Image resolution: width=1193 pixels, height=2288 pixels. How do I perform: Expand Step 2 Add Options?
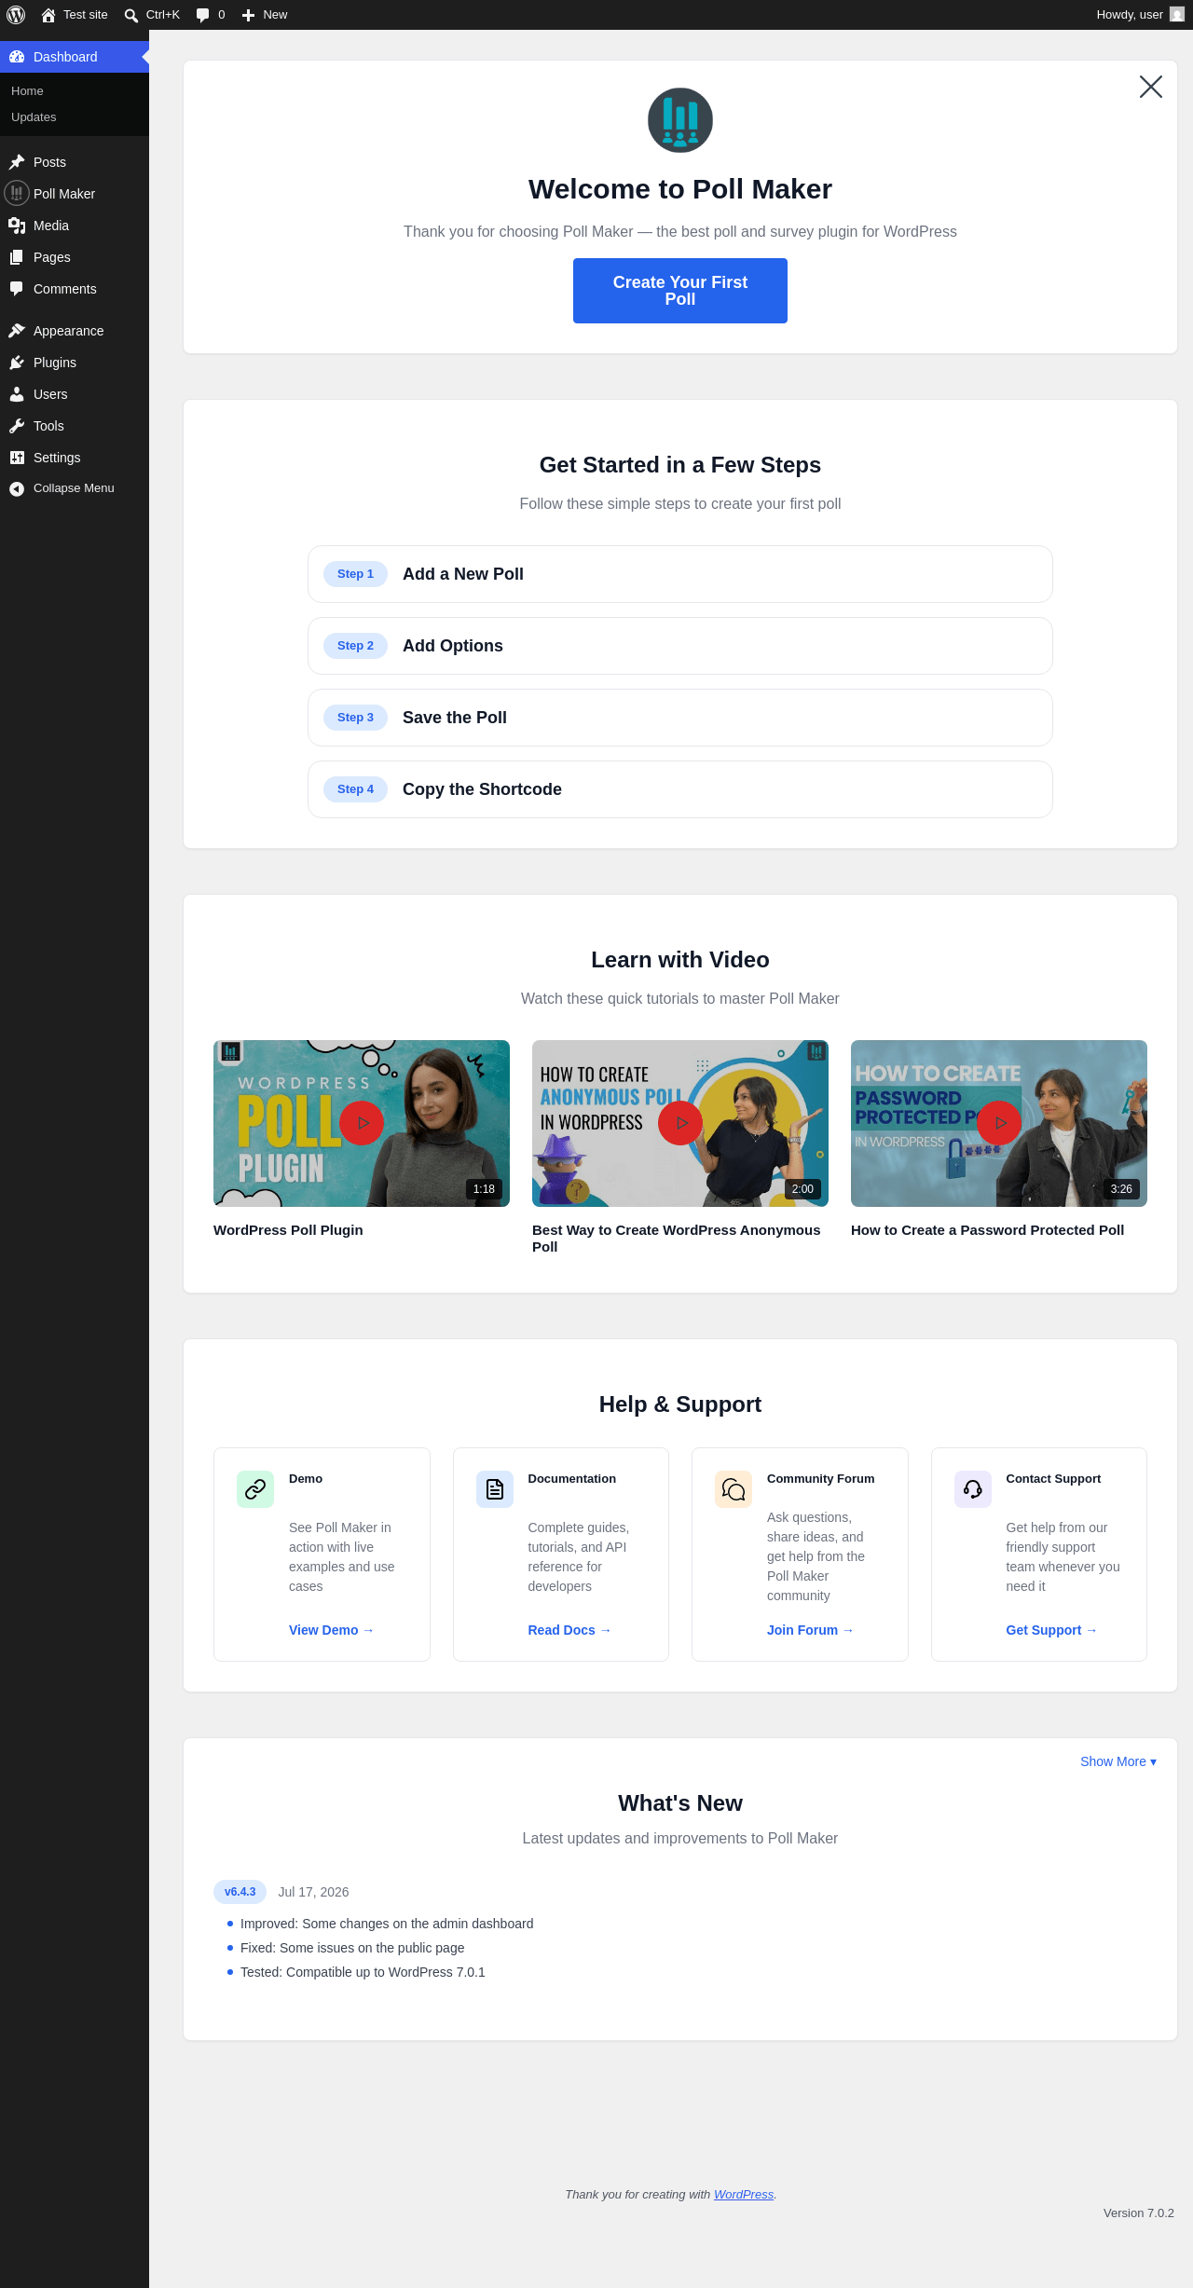pos(680,646)
